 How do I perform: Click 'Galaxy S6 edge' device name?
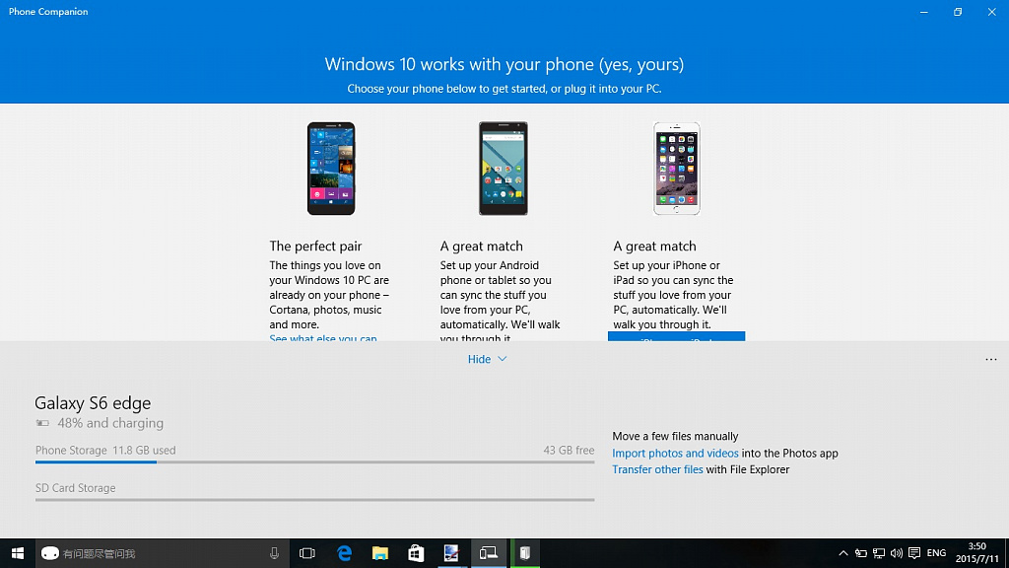[x=93, y=403]
